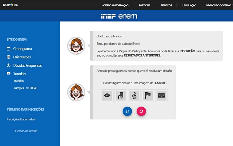
Task: Open the Participe menu item
Action: coord(144,5)
